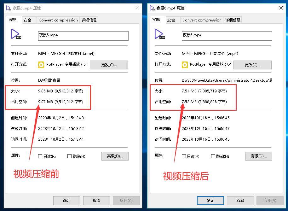Open 详细信息 tab in right dialog
Viewport: 288px width, 211px height.
[233, 20]
